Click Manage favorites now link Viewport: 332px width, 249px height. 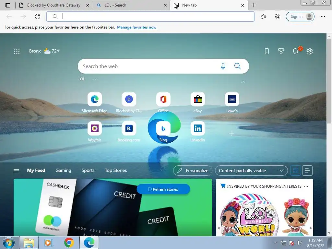tap(136, 27)
